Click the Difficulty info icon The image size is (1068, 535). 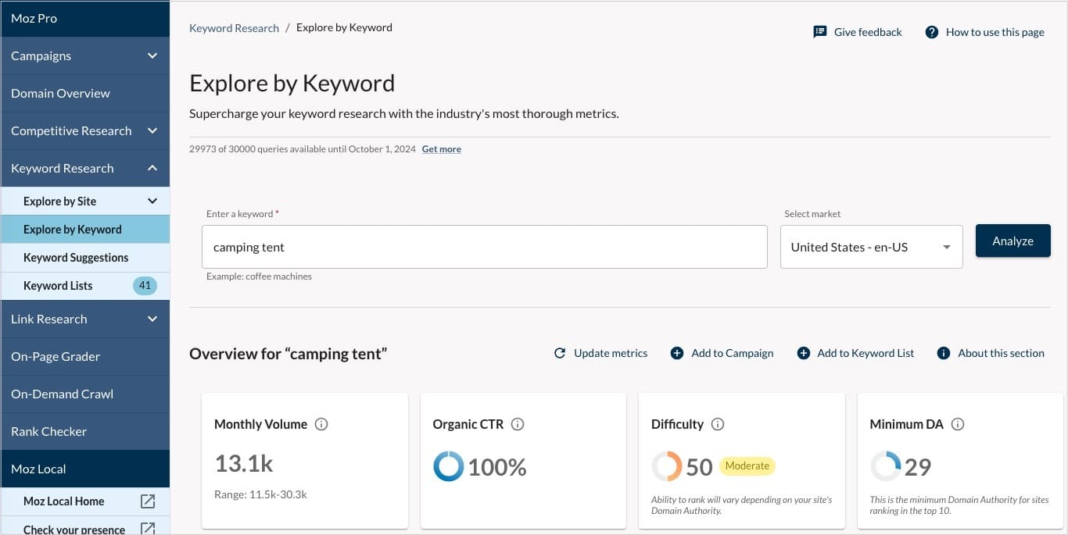coord(718,424)
